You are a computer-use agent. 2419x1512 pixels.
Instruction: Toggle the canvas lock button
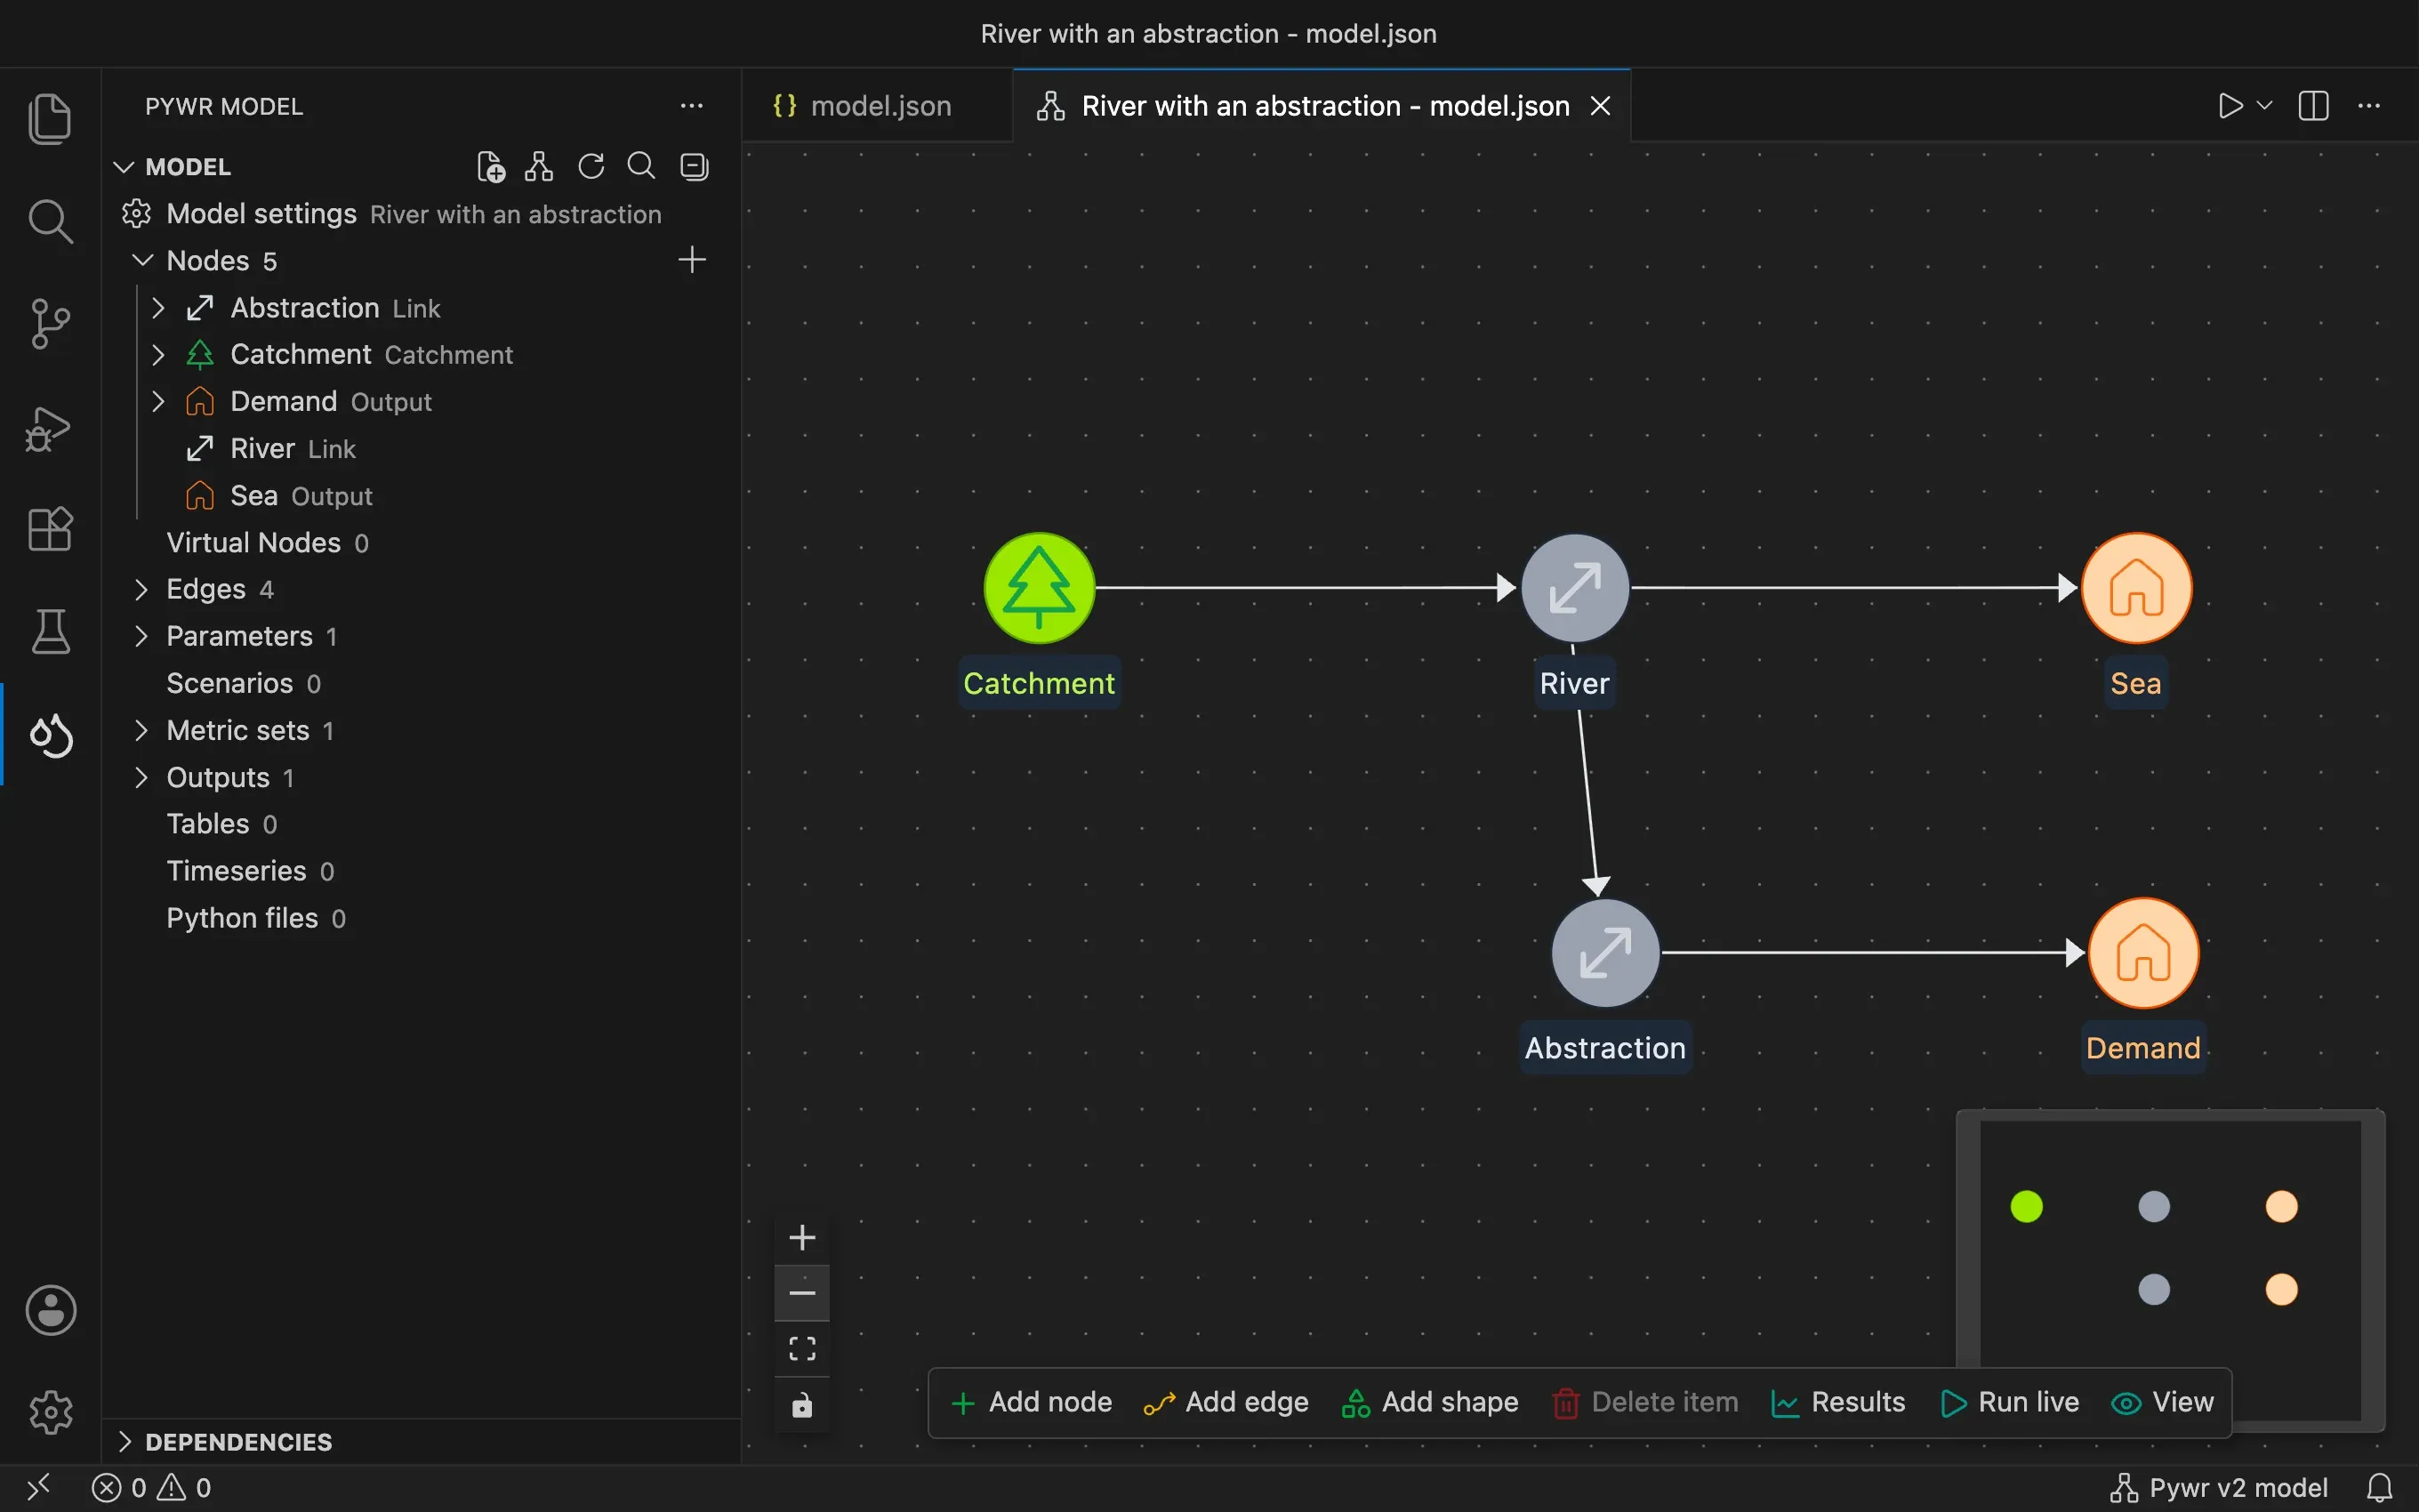point(801,1406)
